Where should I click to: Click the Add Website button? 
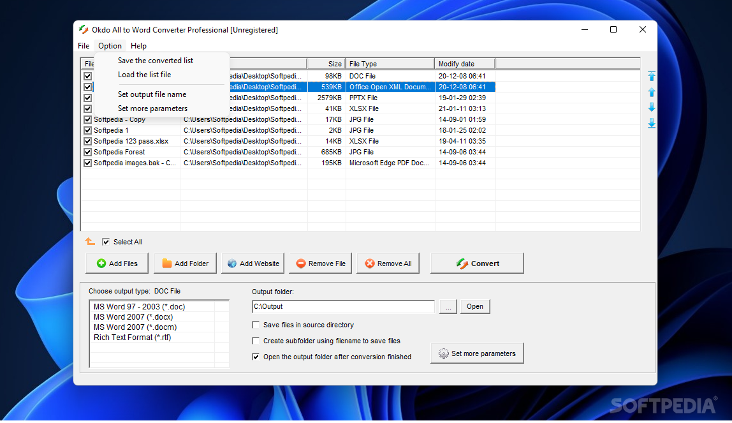[253, 263]
